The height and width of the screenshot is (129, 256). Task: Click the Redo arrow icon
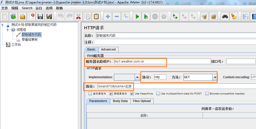point(70,16)
